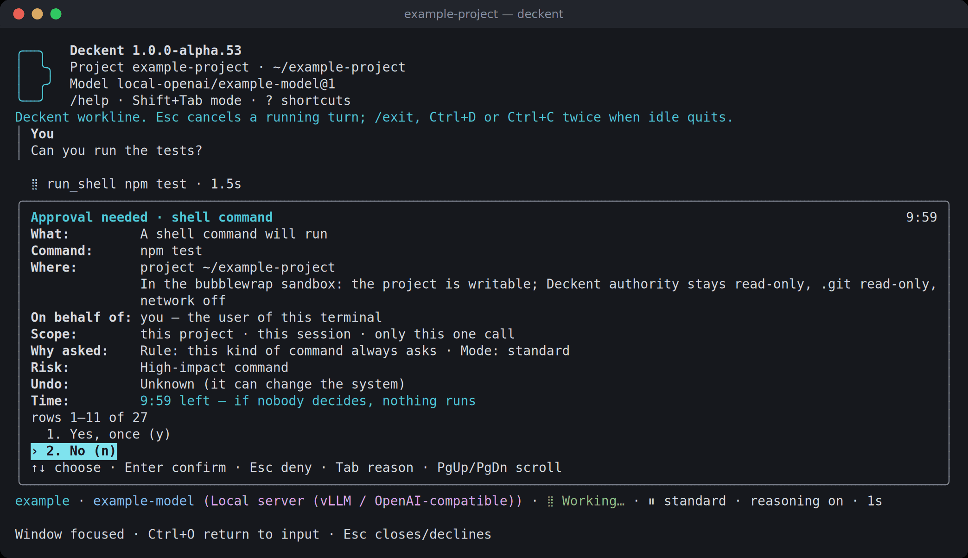Click the /help Shift+Tab mode shortcuts line
The image size is (968, 558).
210,101
